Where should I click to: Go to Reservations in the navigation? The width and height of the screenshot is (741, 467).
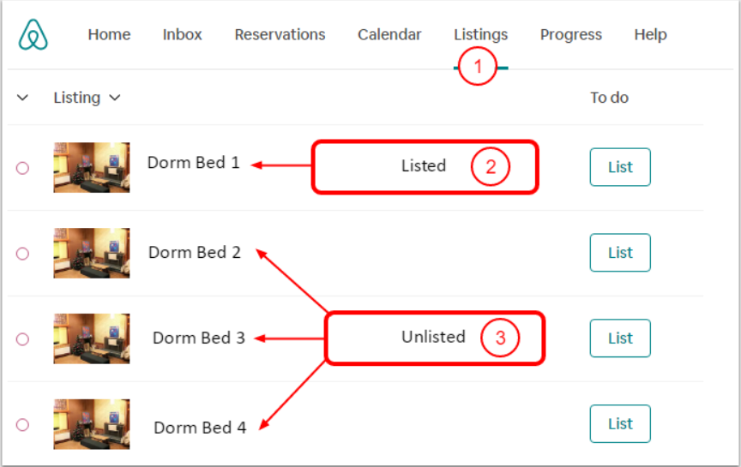click(280, 35)
